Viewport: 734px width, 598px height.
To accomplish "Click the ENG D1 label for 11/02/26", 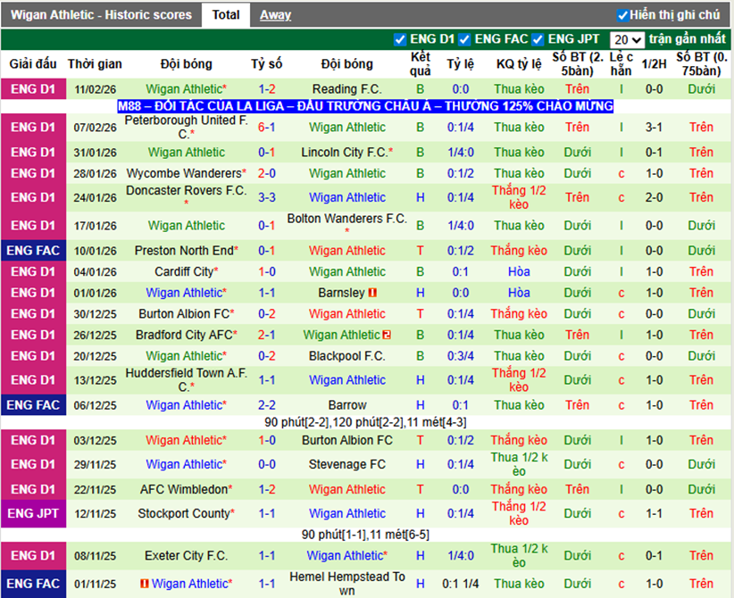I will point(33,89).
